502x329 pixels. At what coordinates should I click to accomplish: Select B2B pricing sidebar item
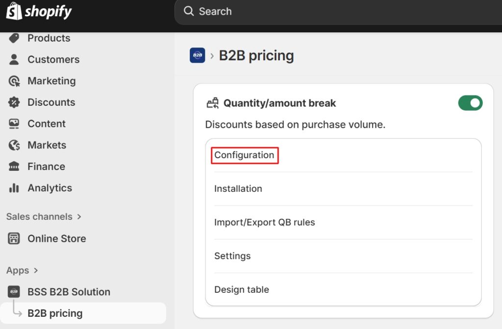pyautogui.click(x=83, y=313)
